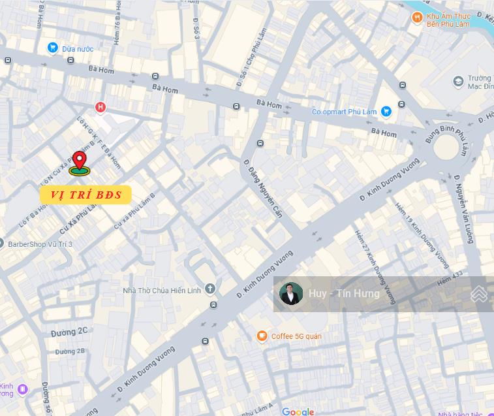The image size is (494, 416).
Task: Select the Co.opmart Phú Lâm text label
Action: (x=344, y=112)
